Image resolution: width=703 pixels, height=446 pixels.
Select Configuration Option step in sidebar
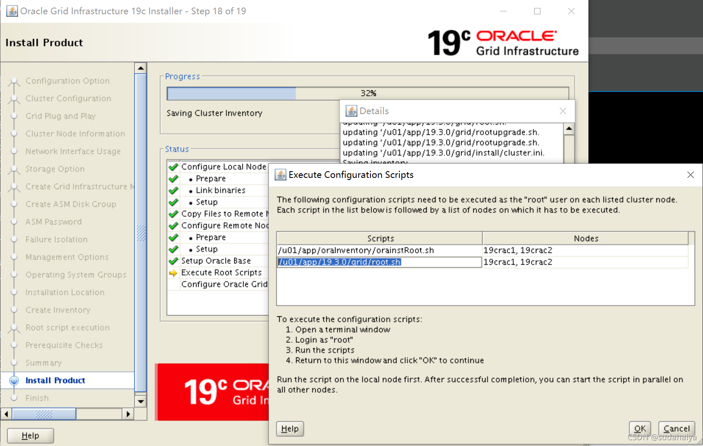pos(67,81)
